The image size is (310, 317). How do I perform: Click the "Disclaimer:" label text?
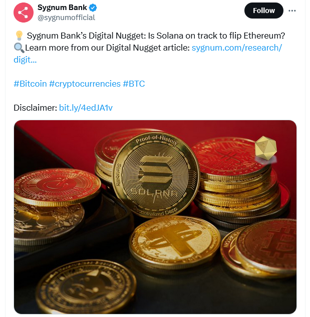pyautogui.click(x=35, y=108)
